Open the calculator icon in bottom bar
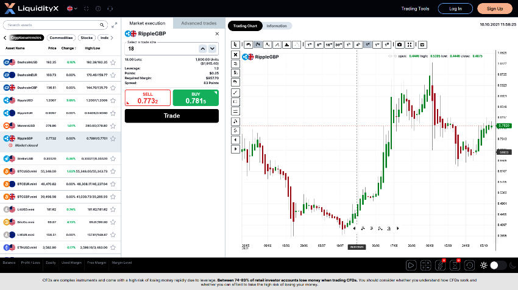This screenshot has height=290, width=518. tap(425, 265)
